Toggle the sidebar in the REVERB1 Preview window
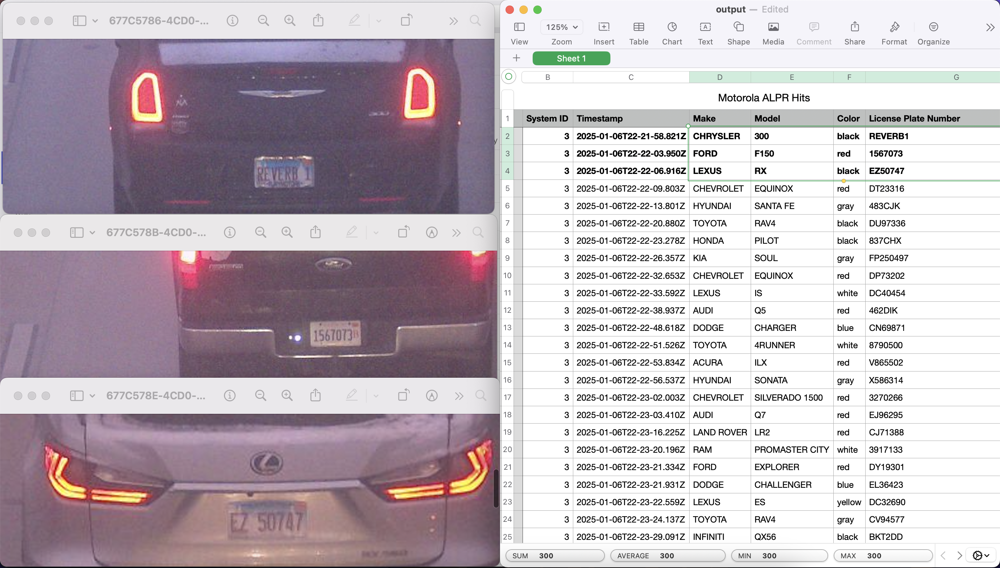The width and height of the screenshot is (1000, 568). click(x=80, y=21)
